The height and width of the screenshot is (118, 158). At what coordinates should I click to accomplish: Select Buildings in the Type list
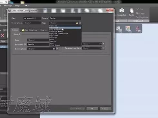(65, 28)
